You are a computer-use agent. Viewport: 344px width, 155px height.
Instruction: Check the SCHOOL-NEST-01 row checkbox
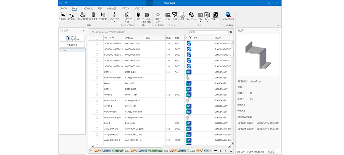[97, 43]
